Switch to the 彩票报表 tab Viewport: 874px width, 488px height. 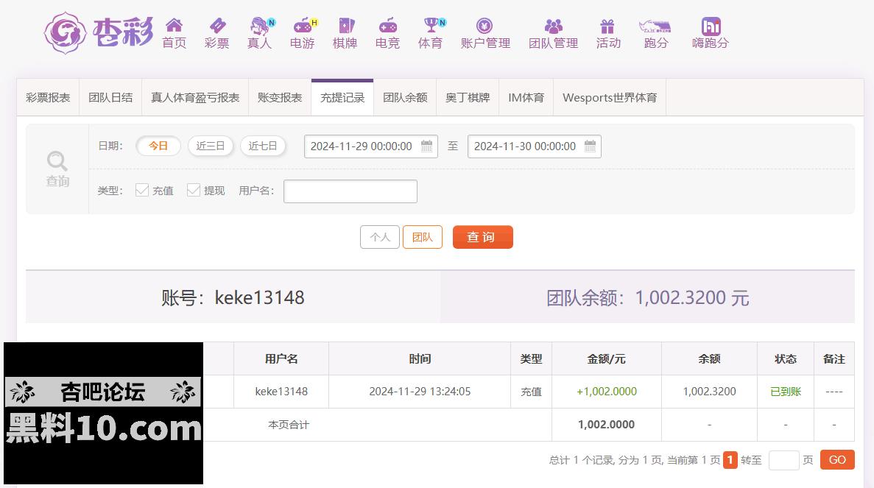click(48, 98)
